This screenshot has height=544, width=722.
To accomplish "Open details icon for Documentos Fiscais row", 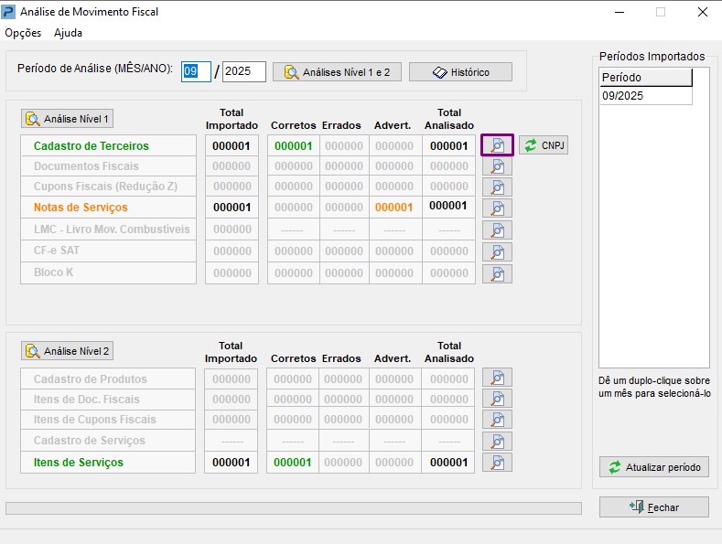I will tap(497, 166).
